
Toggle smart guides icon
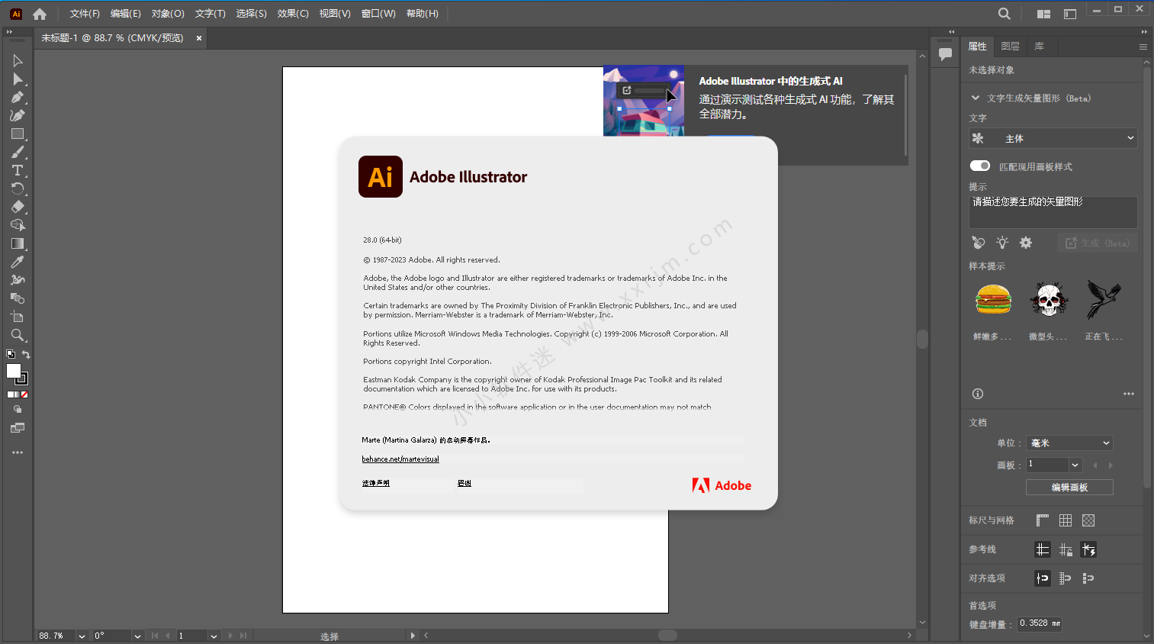1088,549
